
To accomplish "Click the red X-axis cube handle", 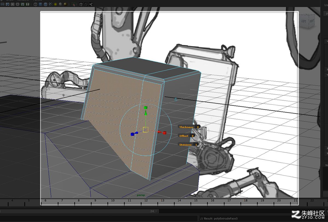I will point(165,133).
